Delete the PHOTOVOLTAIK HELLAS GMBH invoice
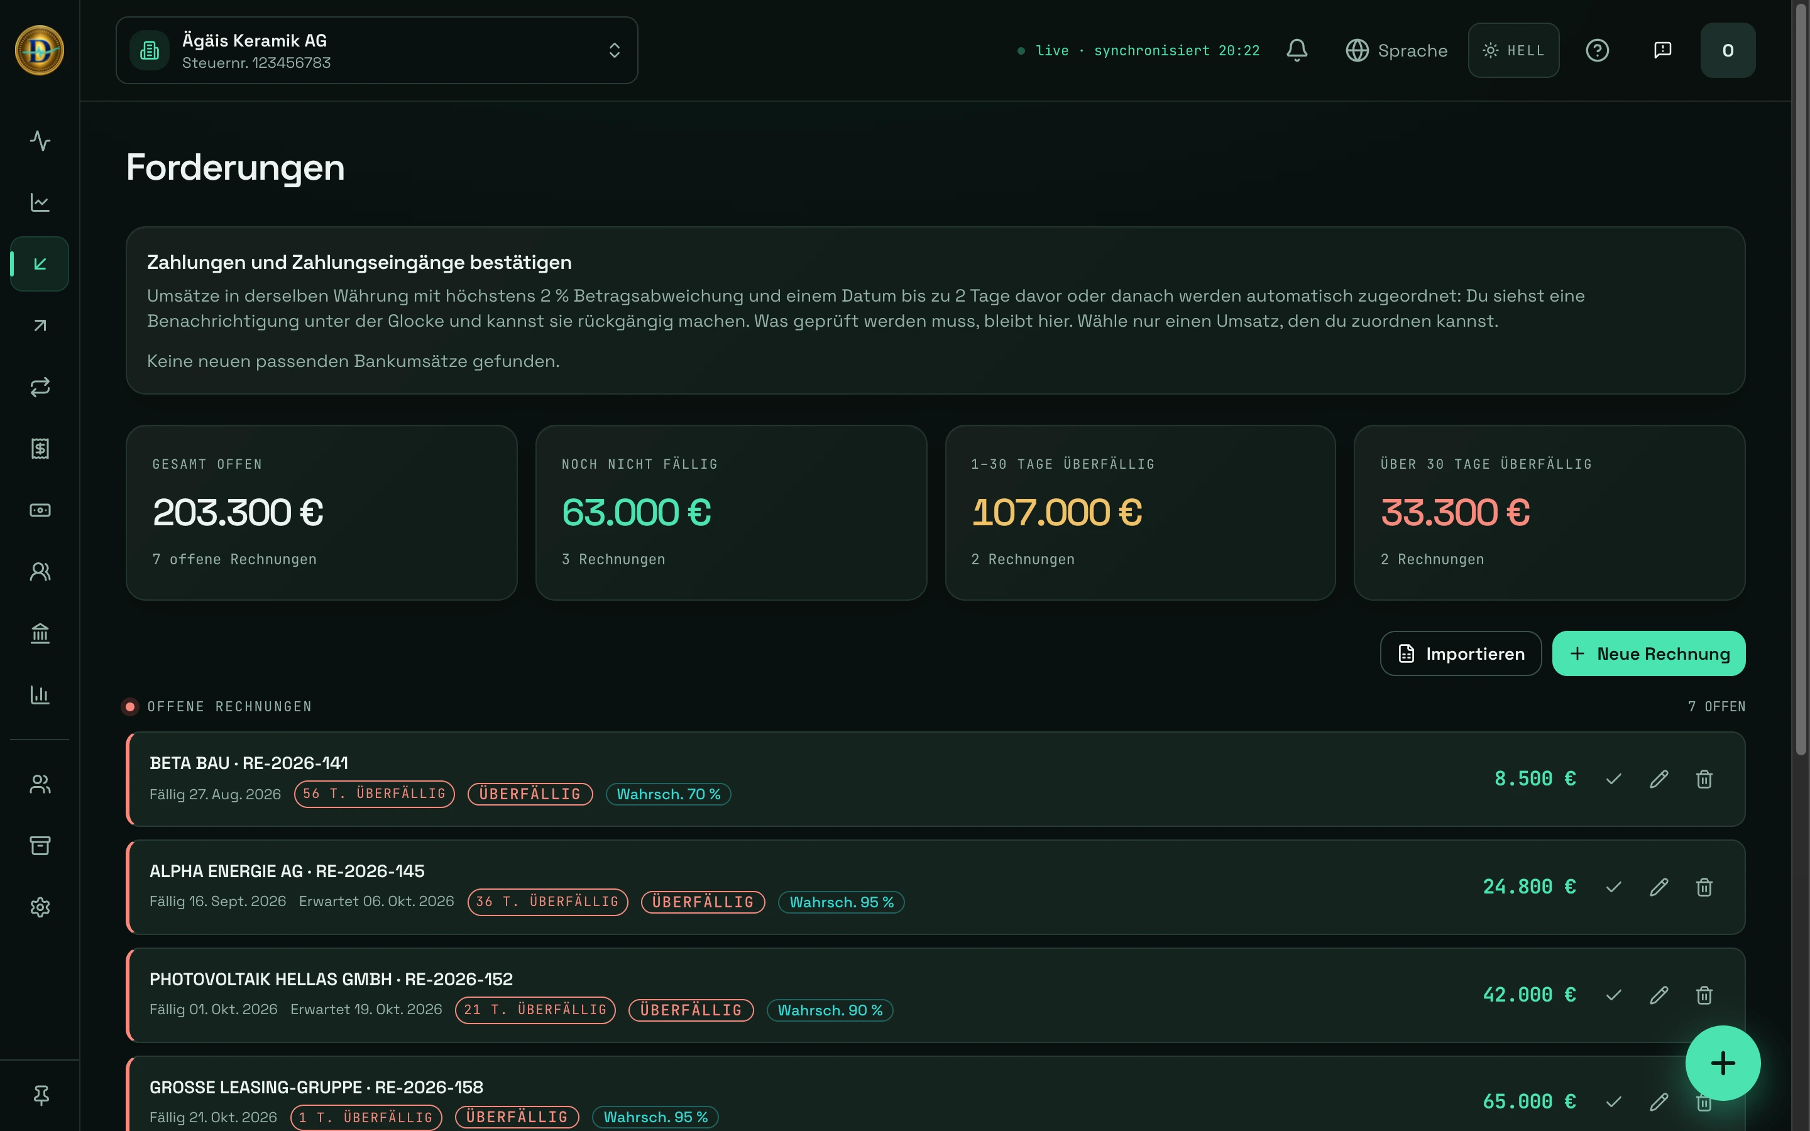 point(1704,995)
